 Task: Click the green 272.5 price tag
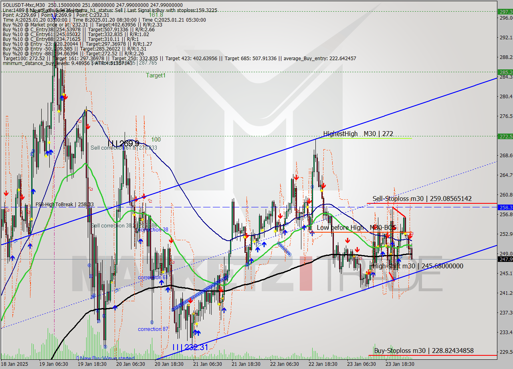(x=505, y=136)
